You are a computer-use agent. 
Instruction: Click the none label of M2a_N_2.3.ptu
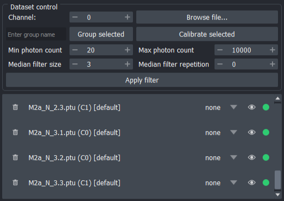213,108
